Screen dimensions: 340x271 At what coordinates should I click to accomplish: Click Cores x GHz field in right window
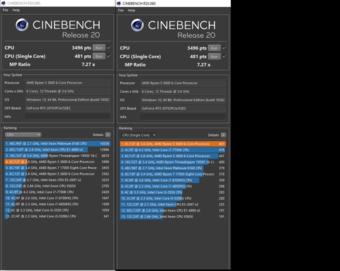coord(183,91)
